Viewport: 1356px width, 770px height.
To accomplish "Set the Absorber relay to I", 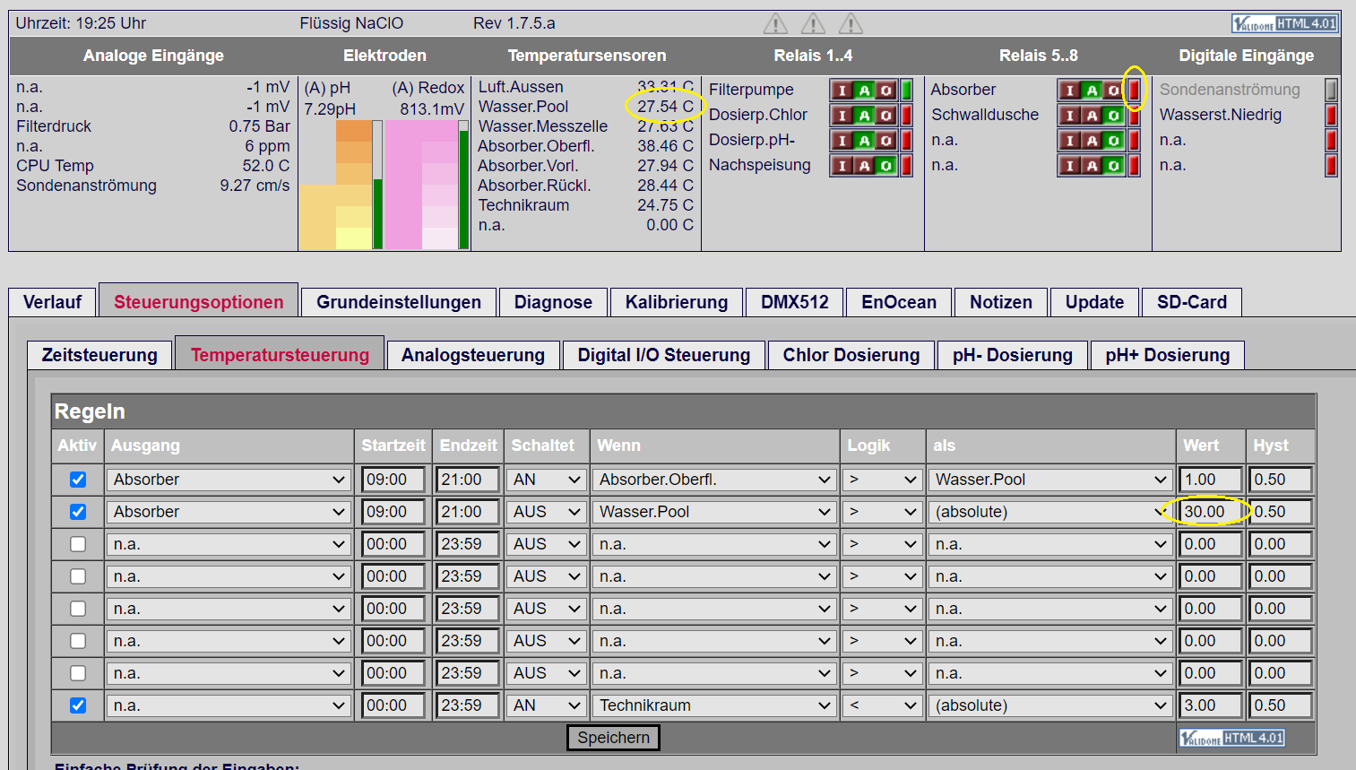I will pos(1070,90).
